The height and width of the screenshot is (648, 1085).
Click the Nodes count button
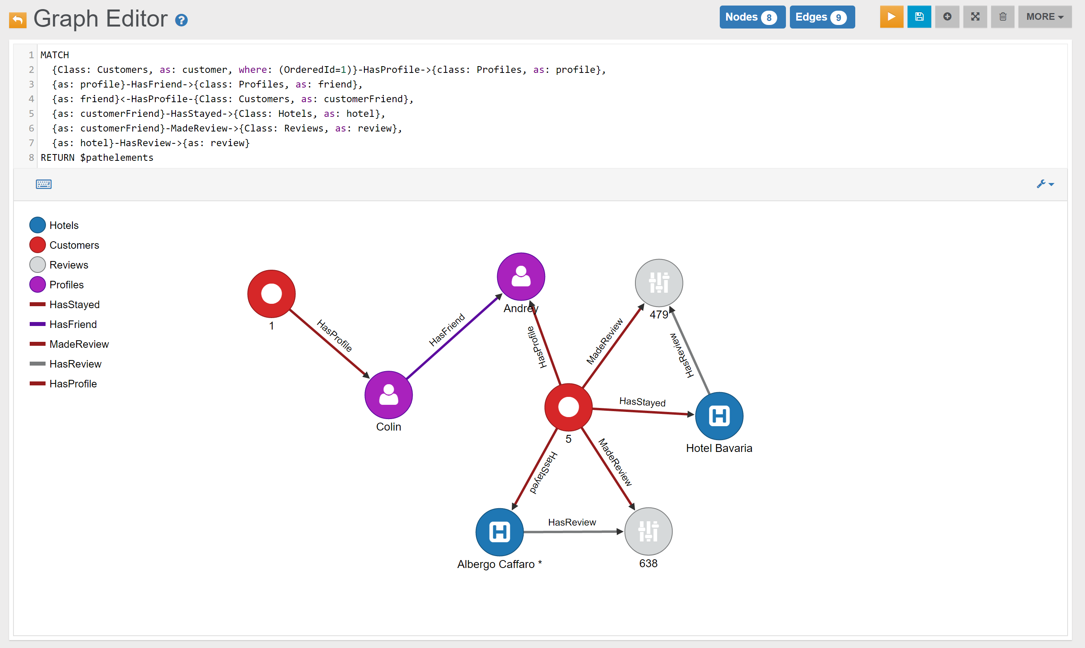752,17
